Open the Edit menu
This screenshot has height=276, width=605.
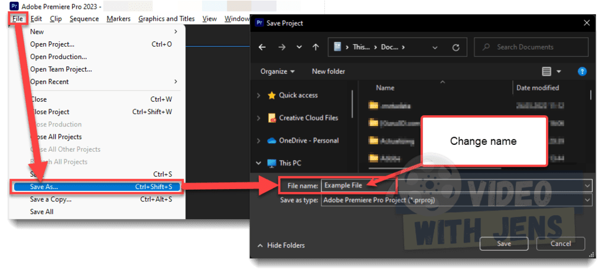click(x=36, y=19)
